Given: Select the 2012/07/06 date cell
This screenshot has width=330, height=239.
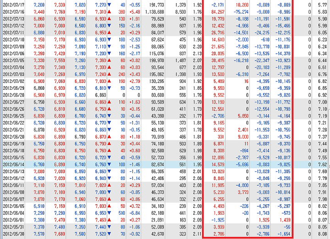Looking at the screenshot, I should pos(14,54).
